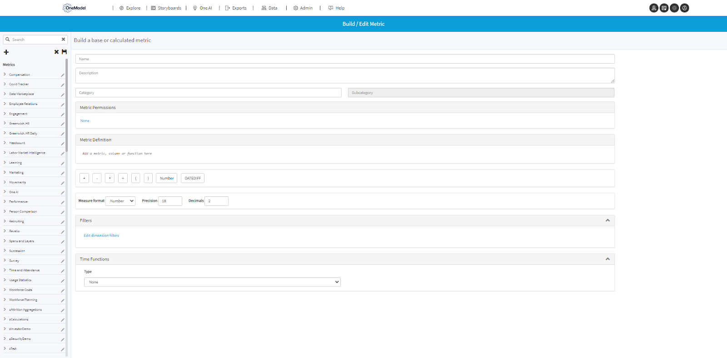This screenshot has width=727, height=358.
Task: Open the Time Functions Type dropdown
Action: pyautogui.click(x=212, y=282)
